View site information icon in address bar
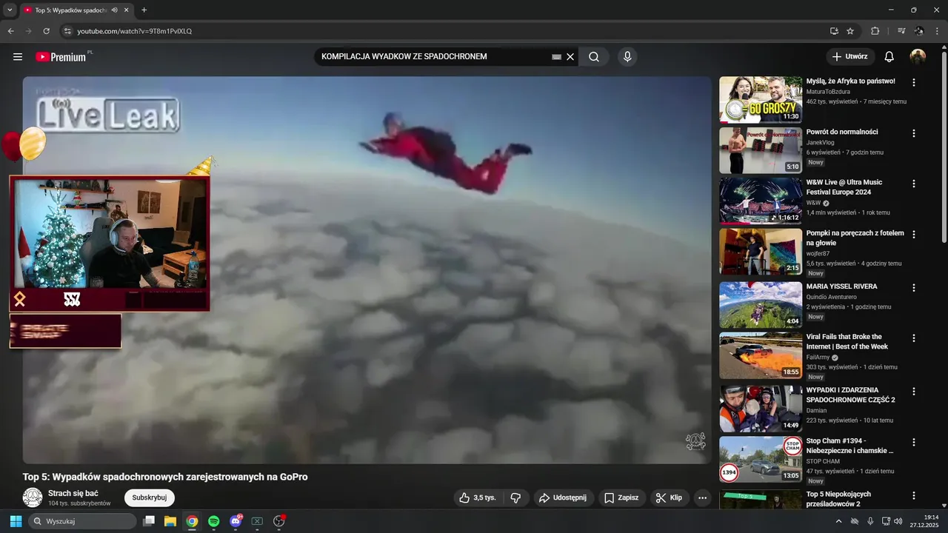 [x=67, y=31]
